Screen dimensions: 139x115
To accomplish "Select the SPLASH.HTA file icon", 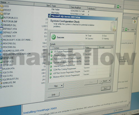I will 1,69.
